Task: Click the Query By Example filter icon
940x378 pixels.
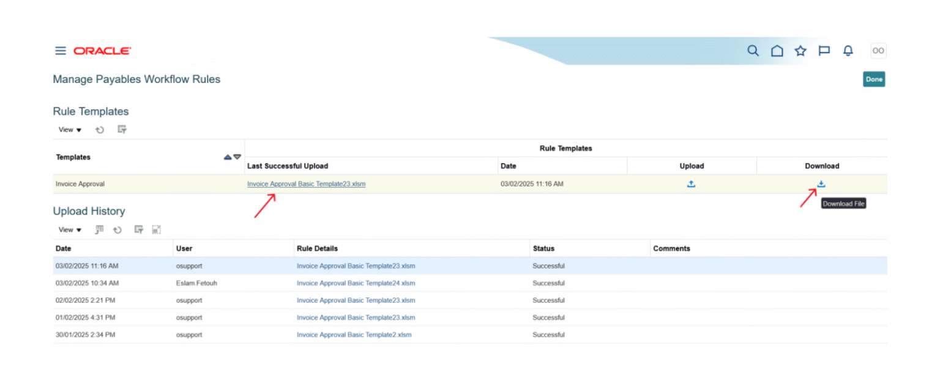Action: (122, 129)
